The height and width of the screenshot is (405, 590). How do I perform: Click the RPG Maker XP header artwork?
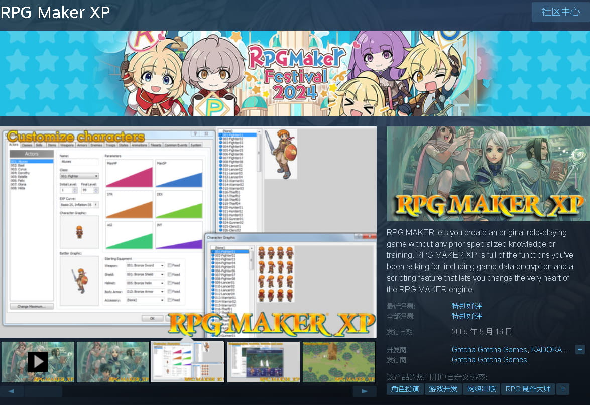click(488, 174)
